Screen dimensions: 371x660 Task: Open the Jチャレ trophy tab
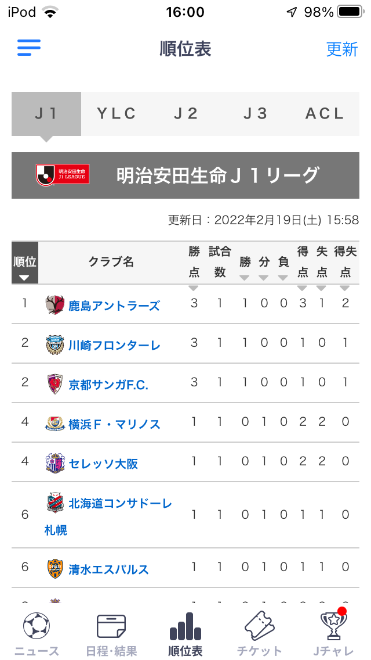pyautogui.click(x=333, y=634)
